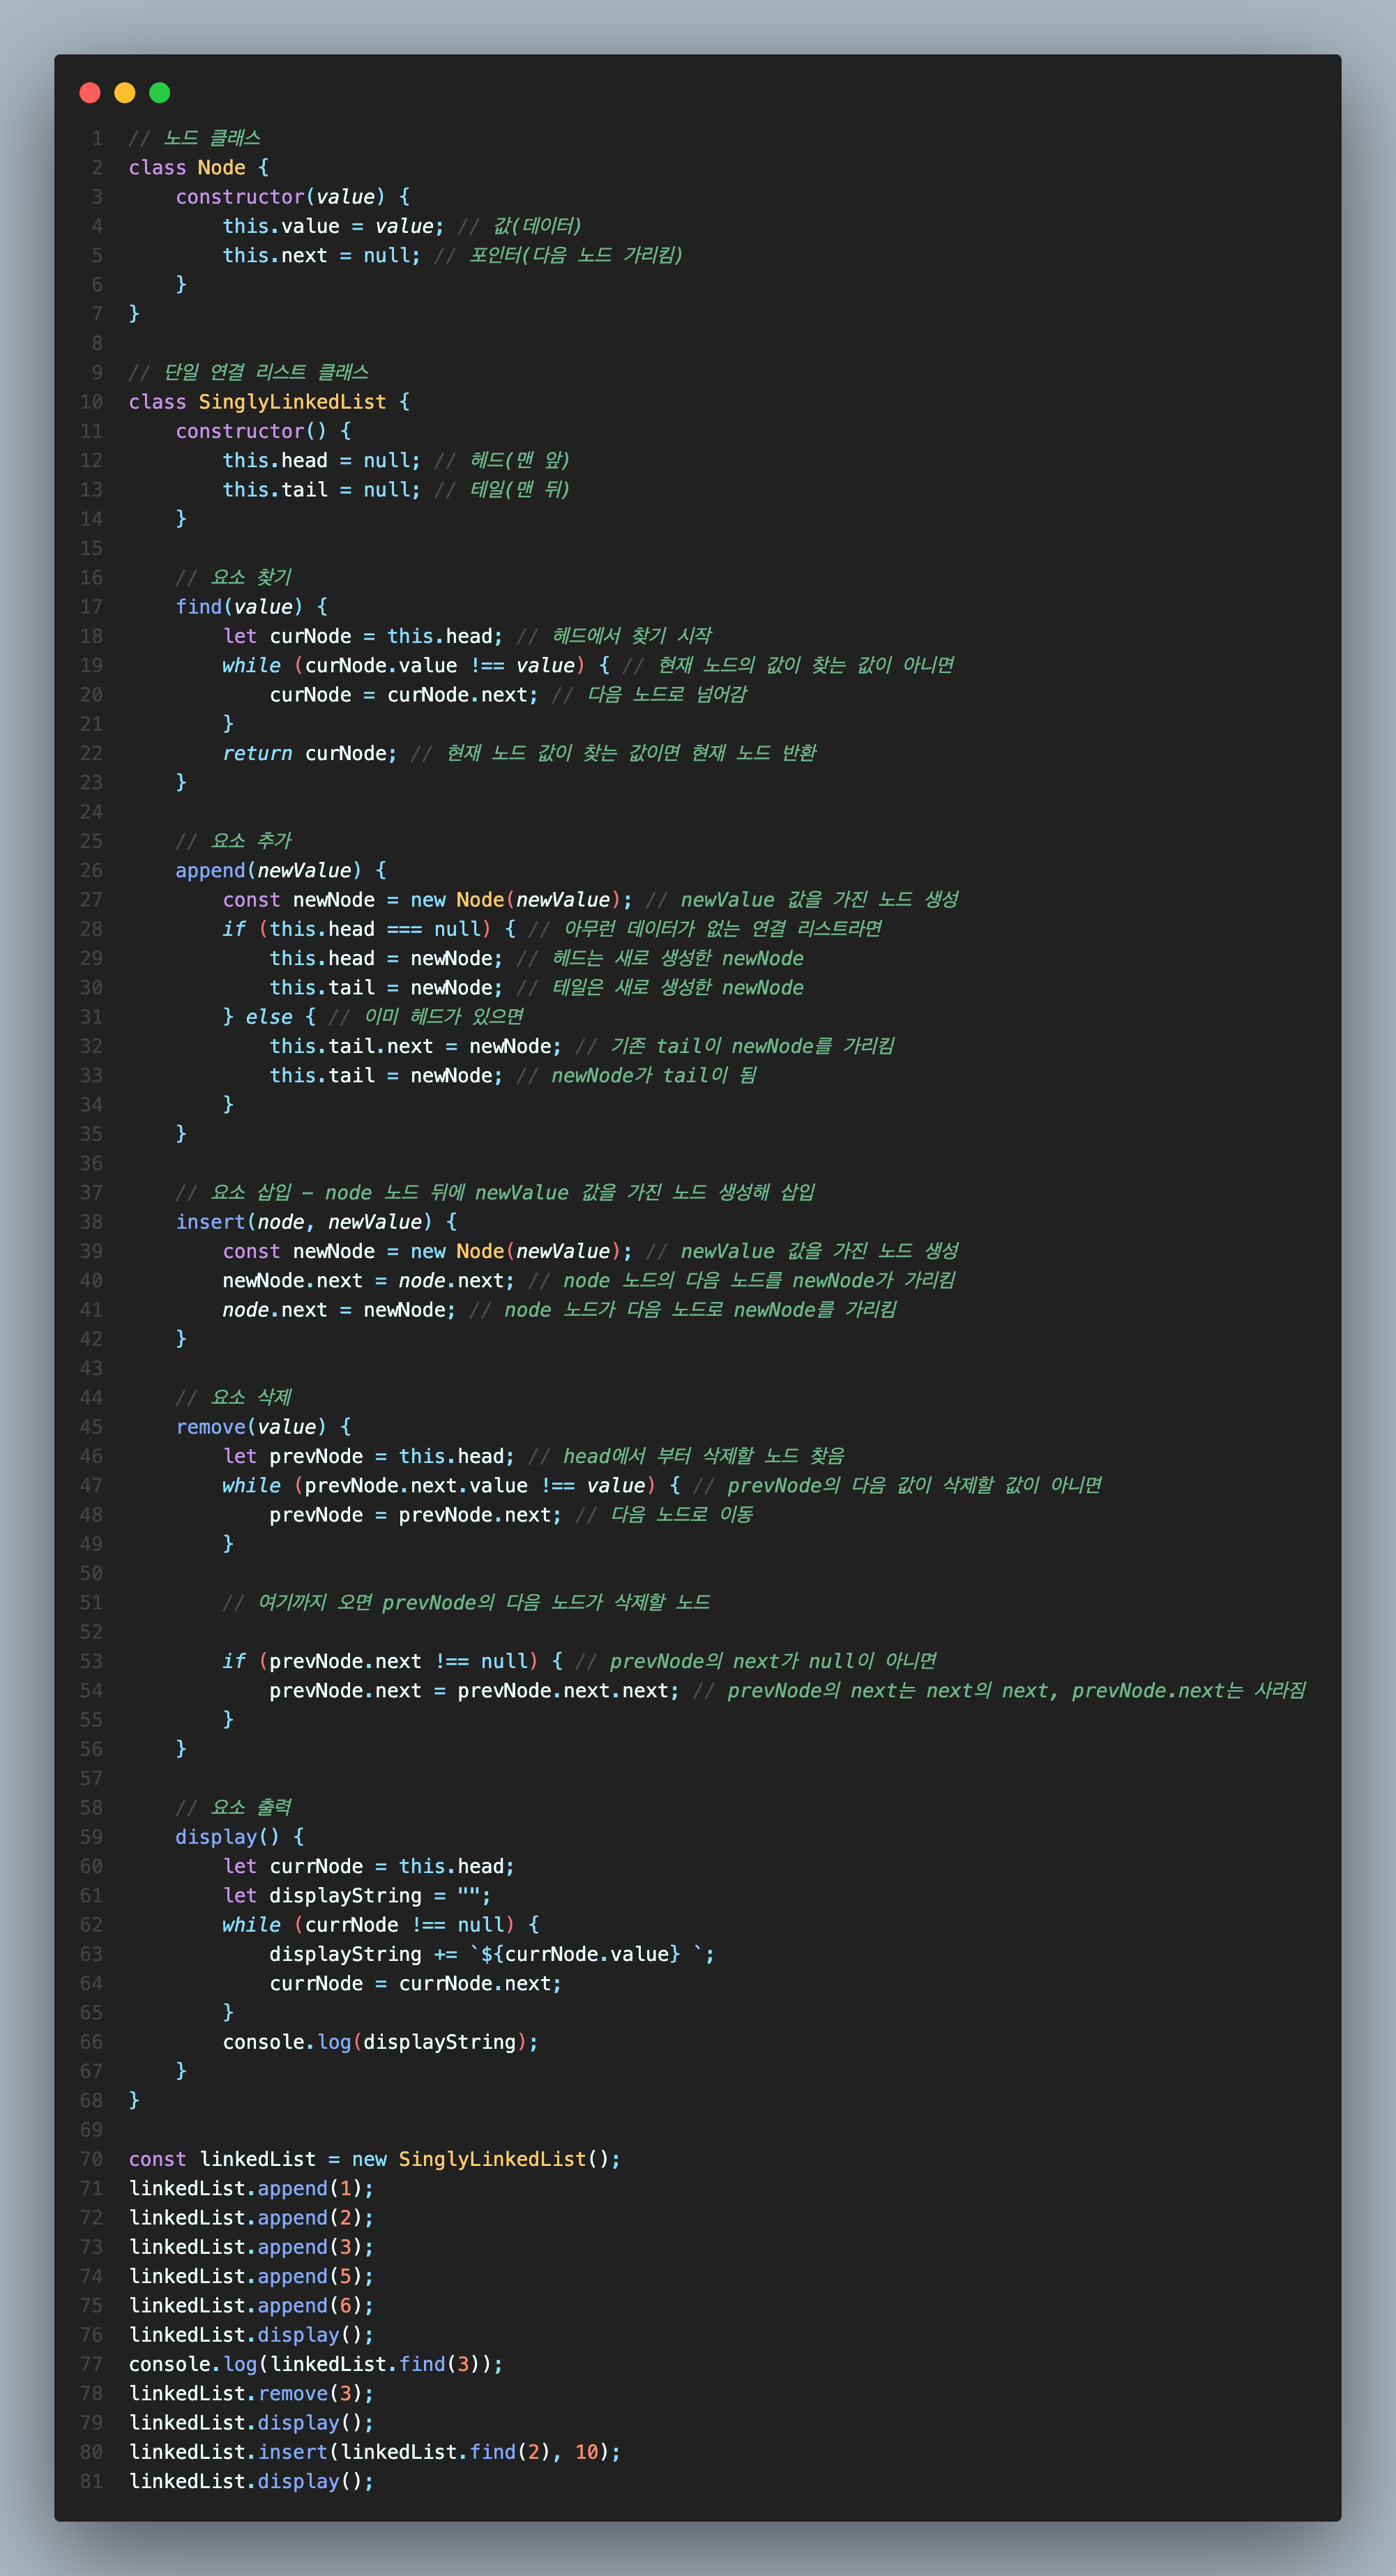
Task: Click the linkedList.append(5) statement
Action: (250, 2276)
